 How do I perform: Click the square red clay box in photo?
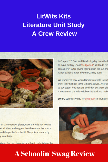coord(6,96)
